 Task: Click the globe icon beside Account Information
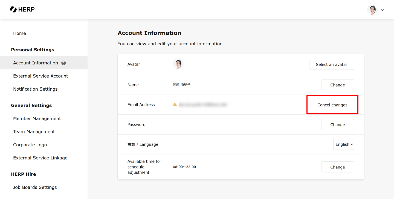pyautogui.click(x=63, y=63)
